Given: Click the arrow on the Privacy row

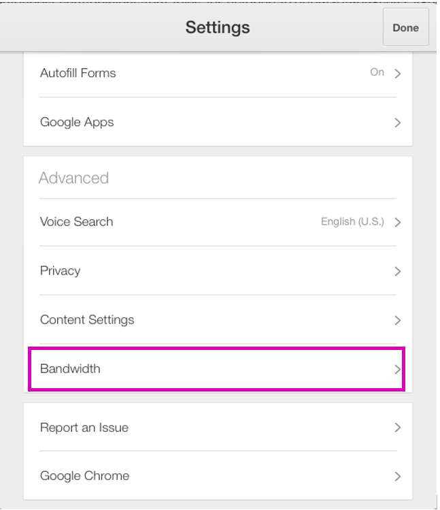Looking at the screenshot, I should click(x=397, y=271).
